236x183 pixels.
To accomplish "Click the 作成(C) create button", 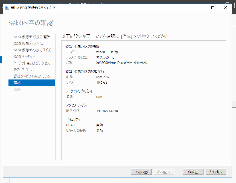I will coord(193,172).
